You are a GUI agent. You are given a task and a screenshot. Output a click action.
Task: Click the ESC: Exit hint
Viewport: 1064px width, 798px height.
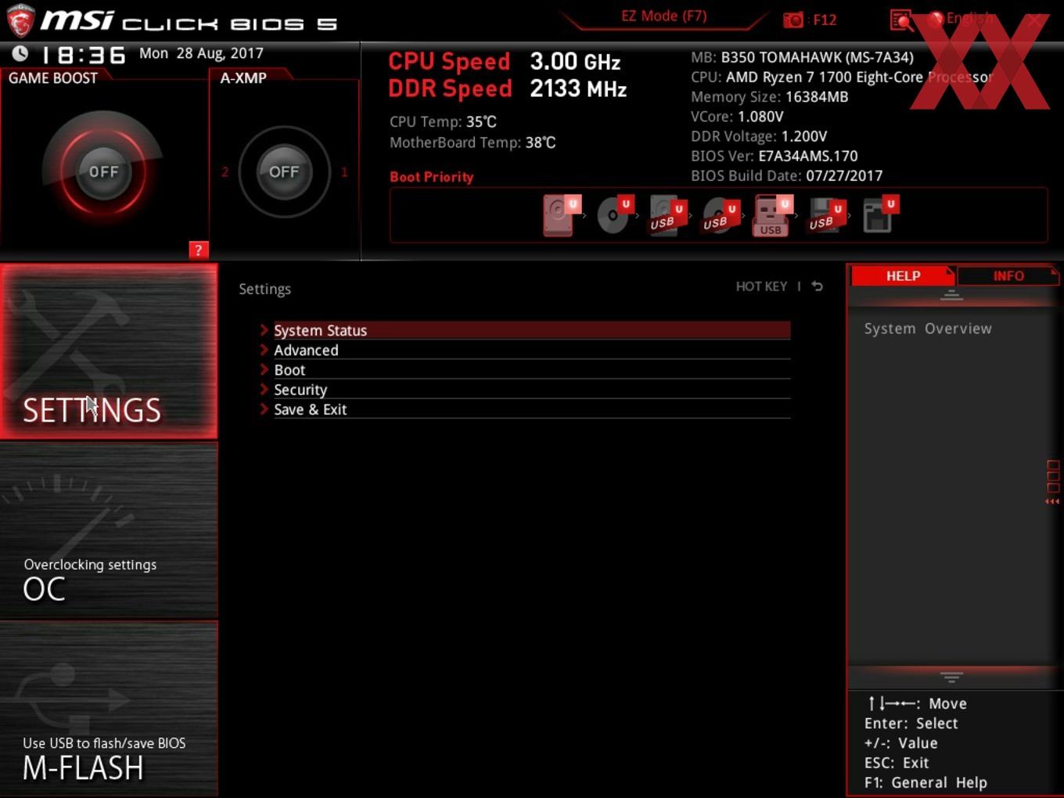[x=897, y=763]
